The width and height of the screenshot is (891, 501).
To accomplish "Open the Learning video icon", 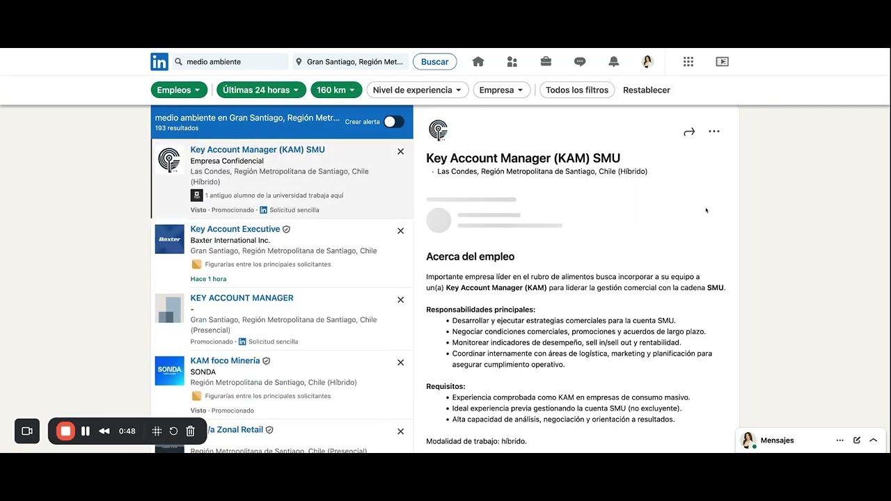I will pos(722,62).
